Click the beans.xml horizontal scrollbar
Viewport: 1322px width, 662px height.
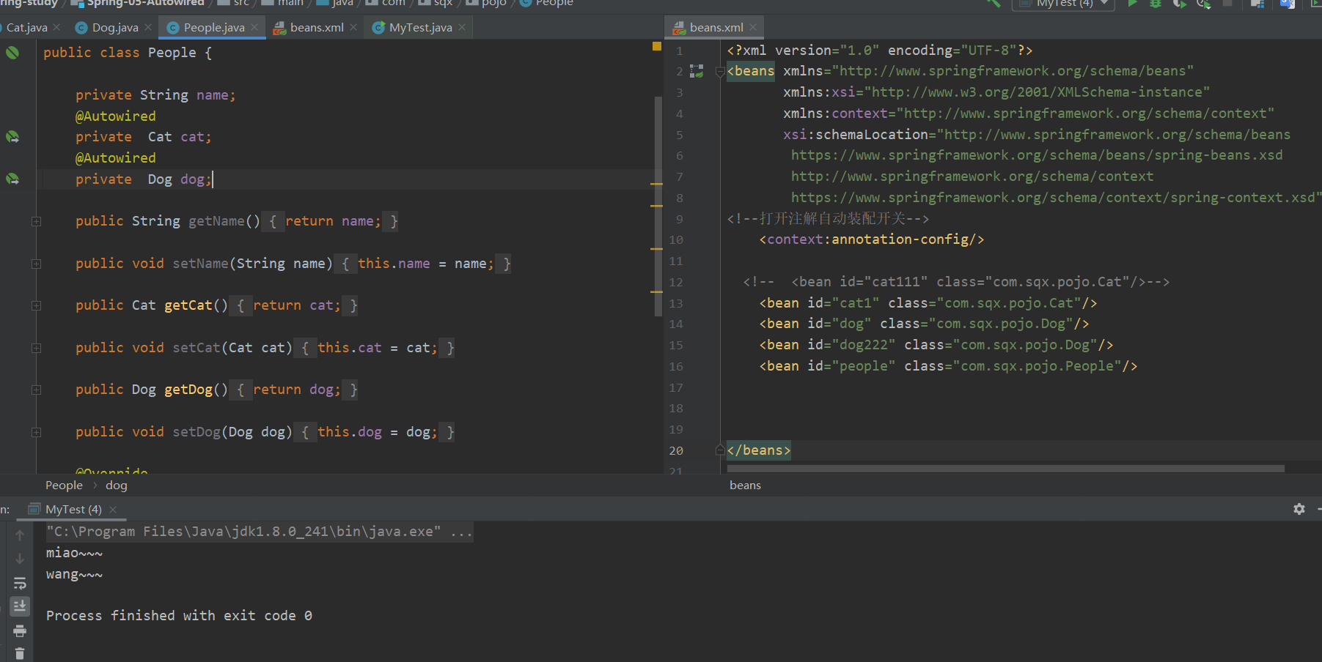[x=1005, y=469]
